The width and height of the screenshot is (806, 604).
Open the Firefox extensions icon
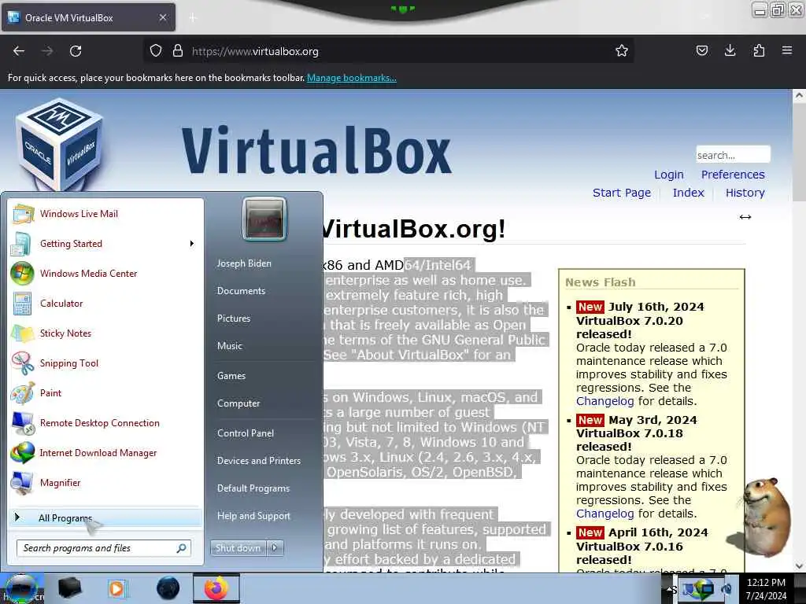click(x=759, y=50)
